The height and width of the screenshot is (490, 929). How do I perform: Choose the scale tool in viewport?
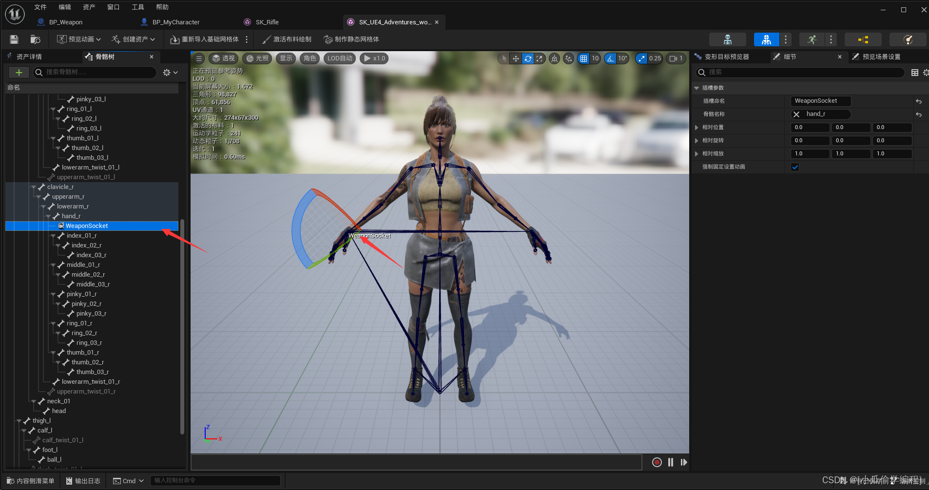[539, 58]
